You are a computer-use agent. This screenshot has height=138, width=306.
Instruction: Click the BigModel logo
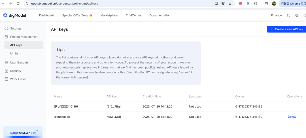(15, 15)
